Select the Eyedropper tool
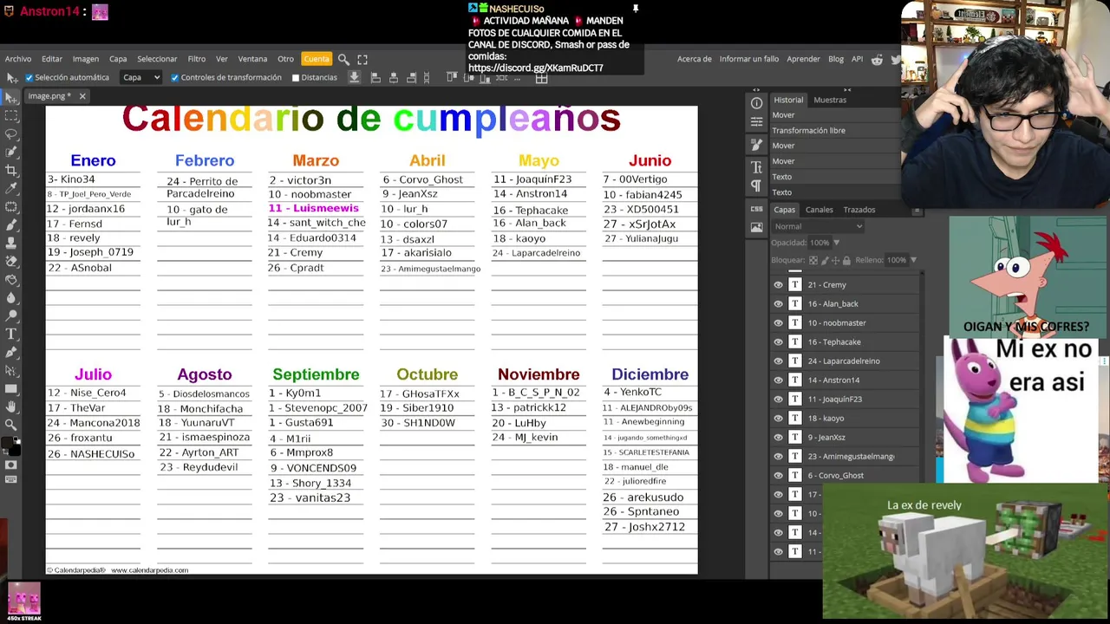 (11, 188)
